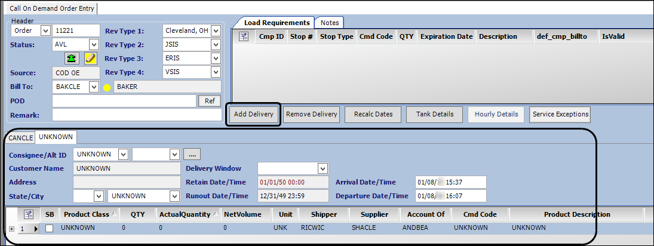Open Load Requirements grid settings icon
Image resolution: width=654 pixels, height=246 pixels.
tap(244, 36)
